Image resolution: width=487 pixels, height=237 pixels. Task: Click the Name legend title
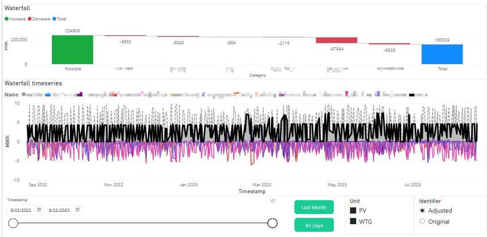coord(11,95)
